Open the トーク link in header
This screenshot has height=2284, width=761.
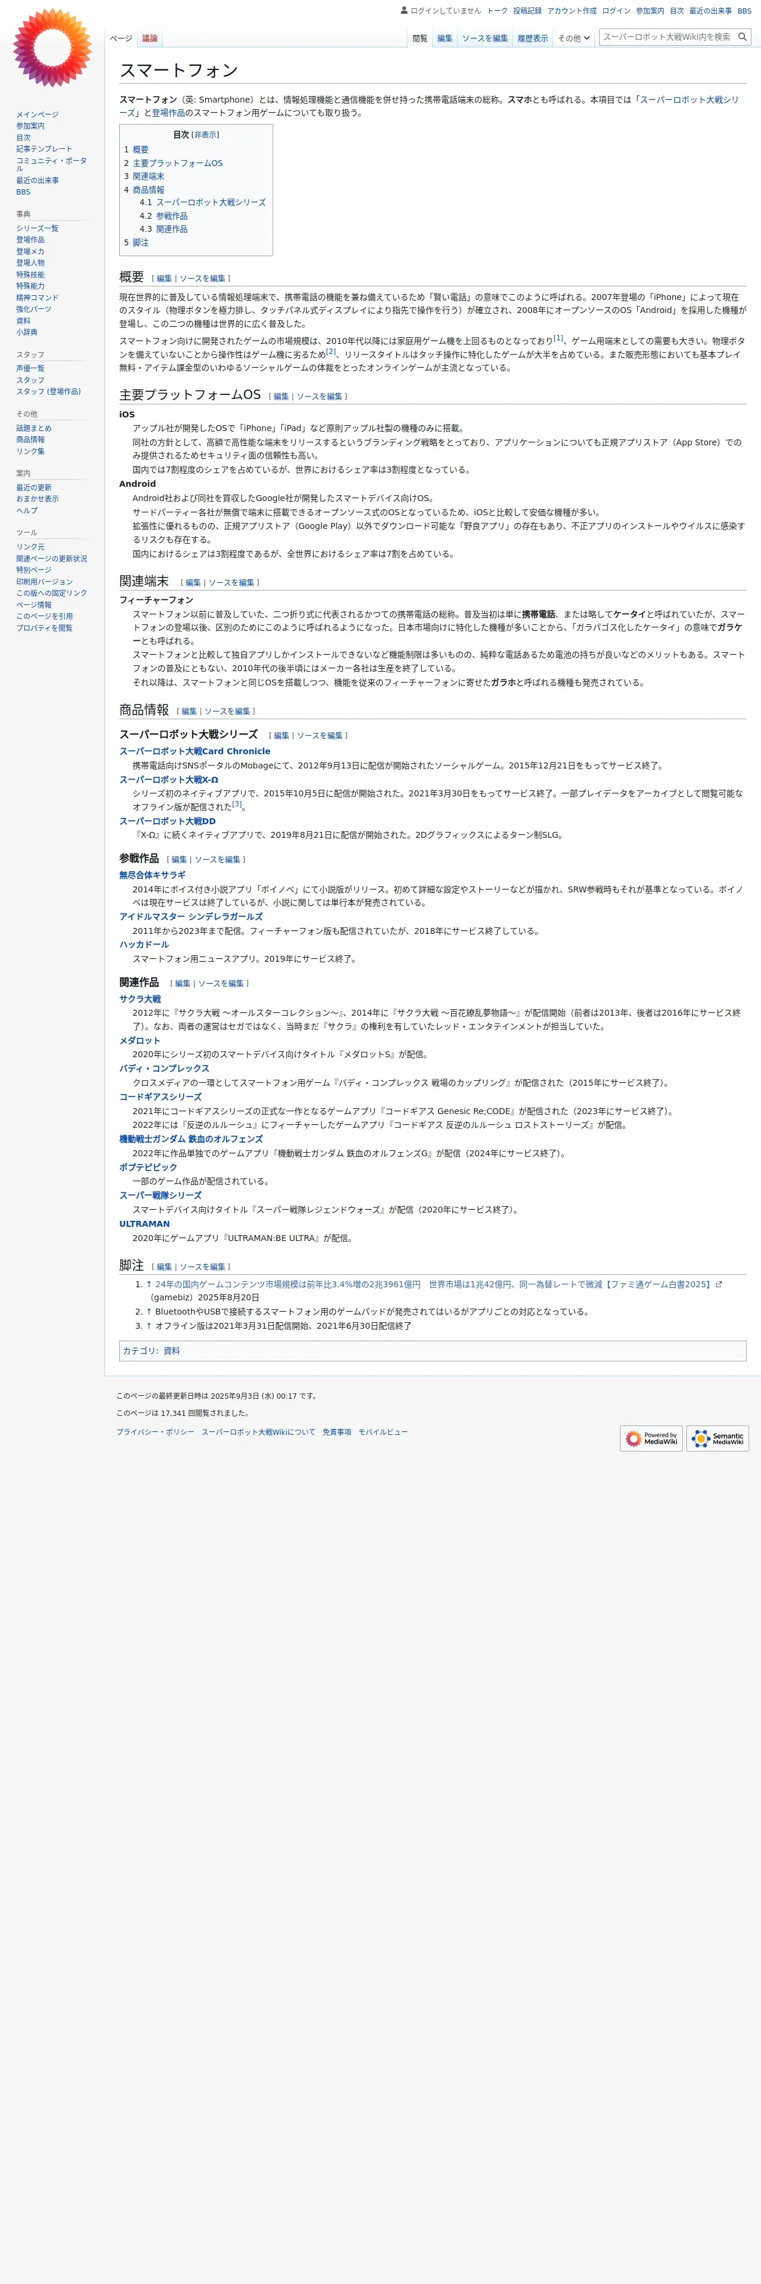497,11
